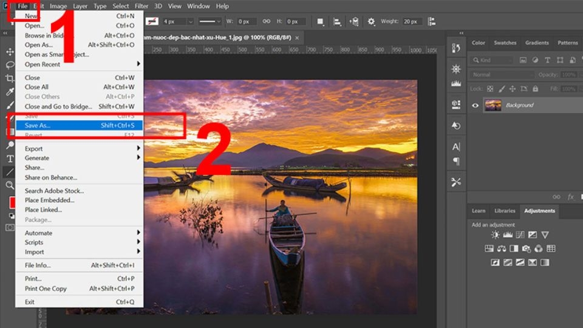Image resolution: width=583 pixels, height=328 pixels.
Task: Open path arrangement icon
Action: coord(353,22)
